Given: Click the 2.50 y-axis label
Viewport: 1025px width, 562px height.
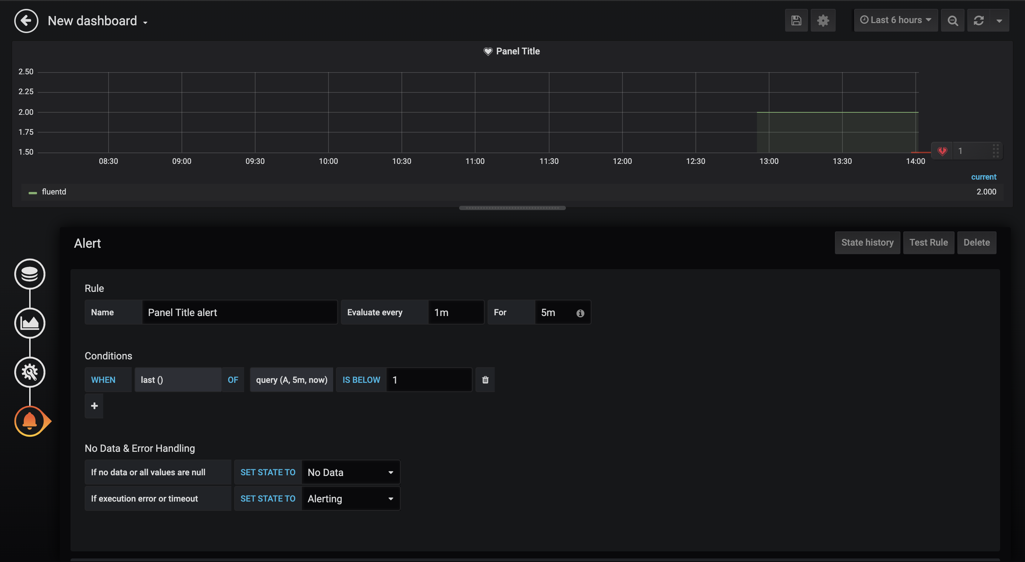Looking at the screenshot, I should [x=26, y=71].
